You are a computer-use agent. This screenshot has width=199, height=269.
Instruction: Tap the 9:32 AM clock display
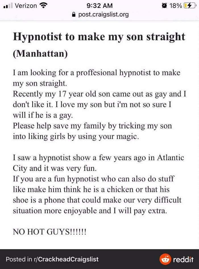[x=99, y=5]
